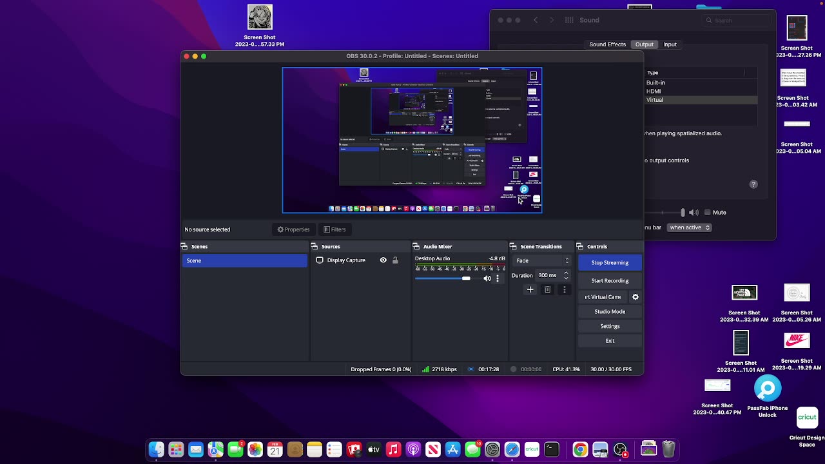Open the Cricut app in Dock
The image size is (825, 464).
[532, 449]
